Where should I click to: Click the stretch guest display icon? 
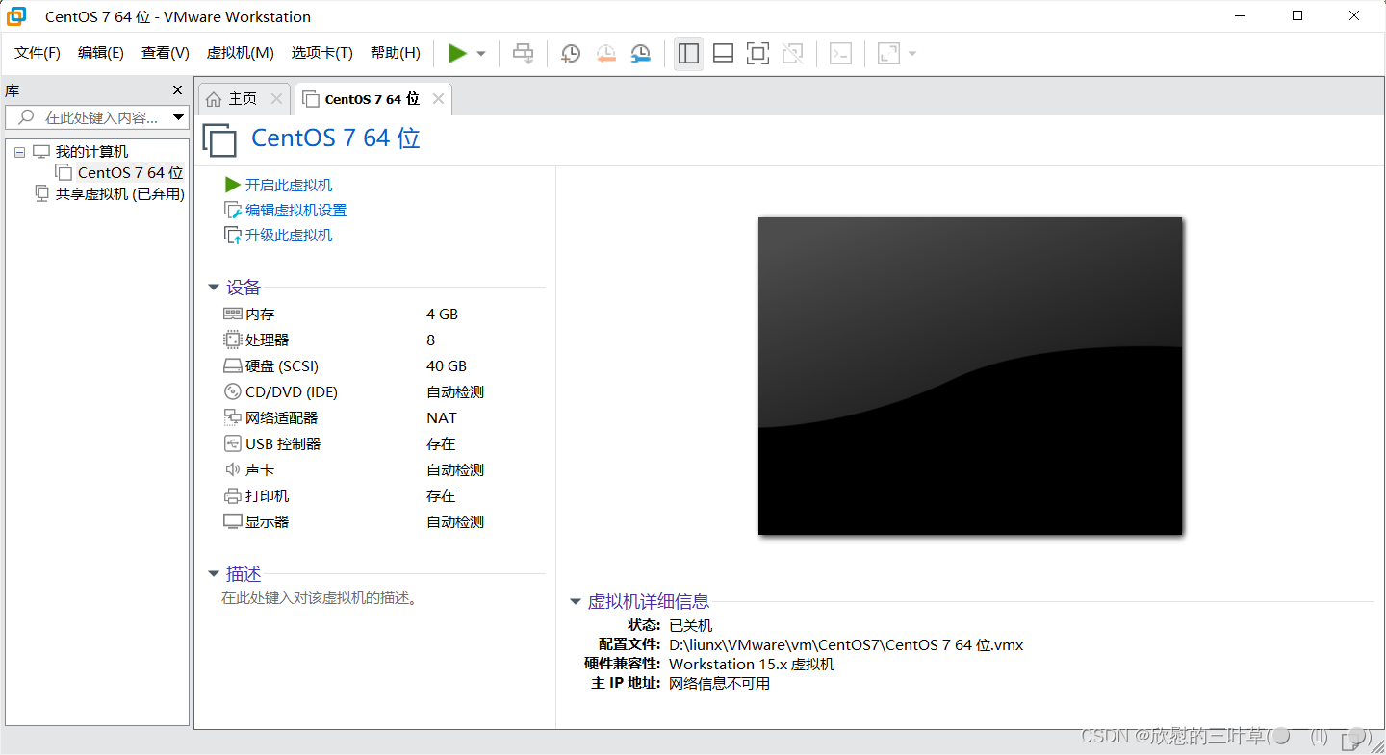coord(888,53)
